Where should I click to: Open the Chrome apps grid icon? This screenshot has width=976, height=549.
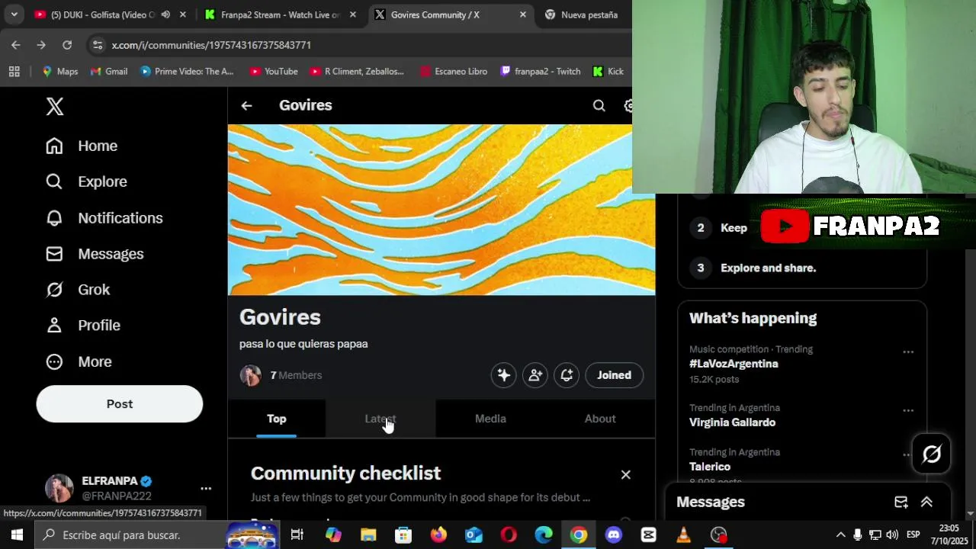point(14,71)
